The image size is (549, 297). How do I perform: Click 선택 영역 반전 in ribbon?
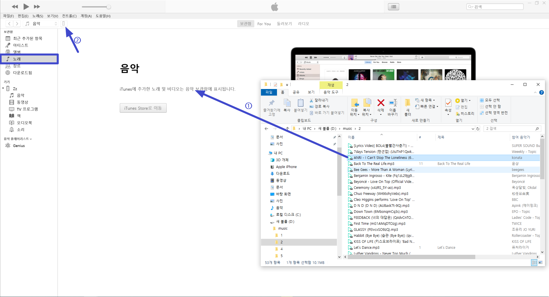pyautogui.click(x=494, y=113)
